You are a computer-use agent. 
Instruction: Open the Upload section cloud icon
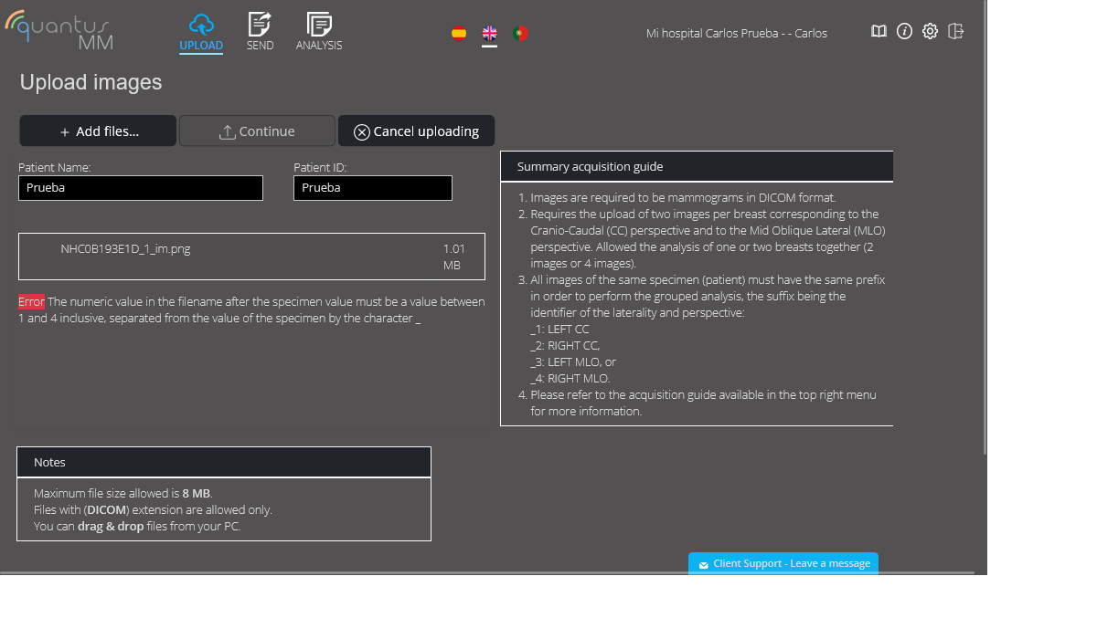[x=201, y=25]
